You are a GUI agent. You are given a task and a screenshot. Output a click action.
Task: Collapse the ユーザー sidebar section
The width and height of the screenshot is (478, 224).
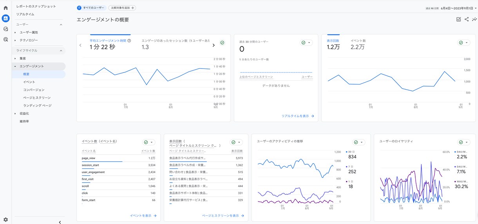61,25
